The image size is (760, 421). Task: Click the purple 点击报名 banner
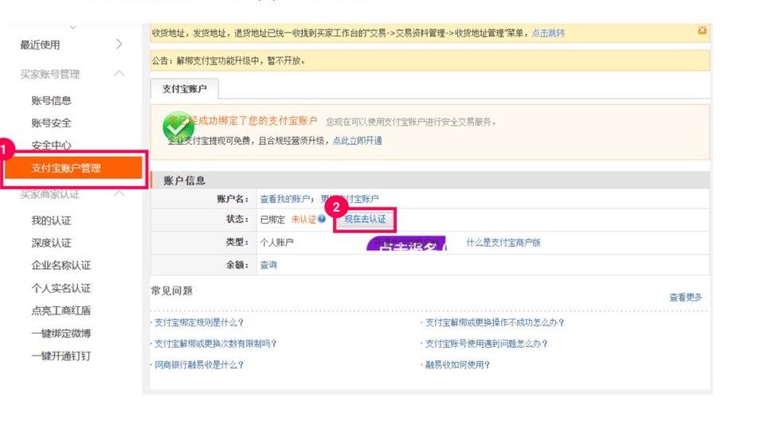[405, 245]
